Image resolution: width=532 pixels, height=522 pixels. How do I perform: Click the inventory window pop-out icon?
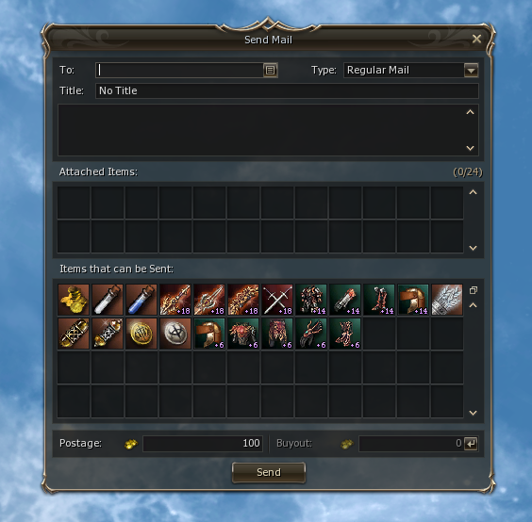(474, 290)
